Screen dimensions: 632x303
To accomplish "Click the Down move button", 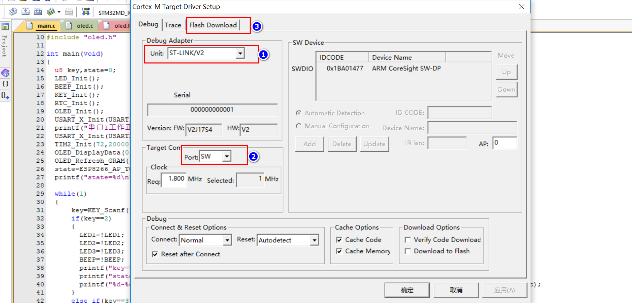I will [506, 90].
